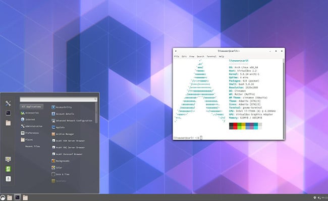
Task: Open the Edit menu in terminal
Action: [x=184, y=56]
